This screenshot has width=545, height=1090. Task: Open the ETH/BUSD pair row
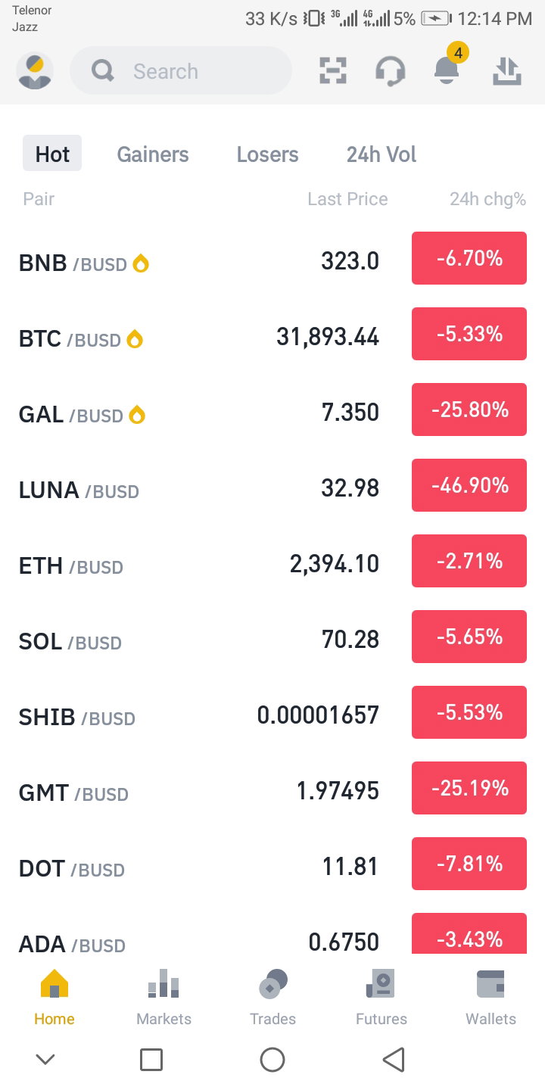(272, 564)
